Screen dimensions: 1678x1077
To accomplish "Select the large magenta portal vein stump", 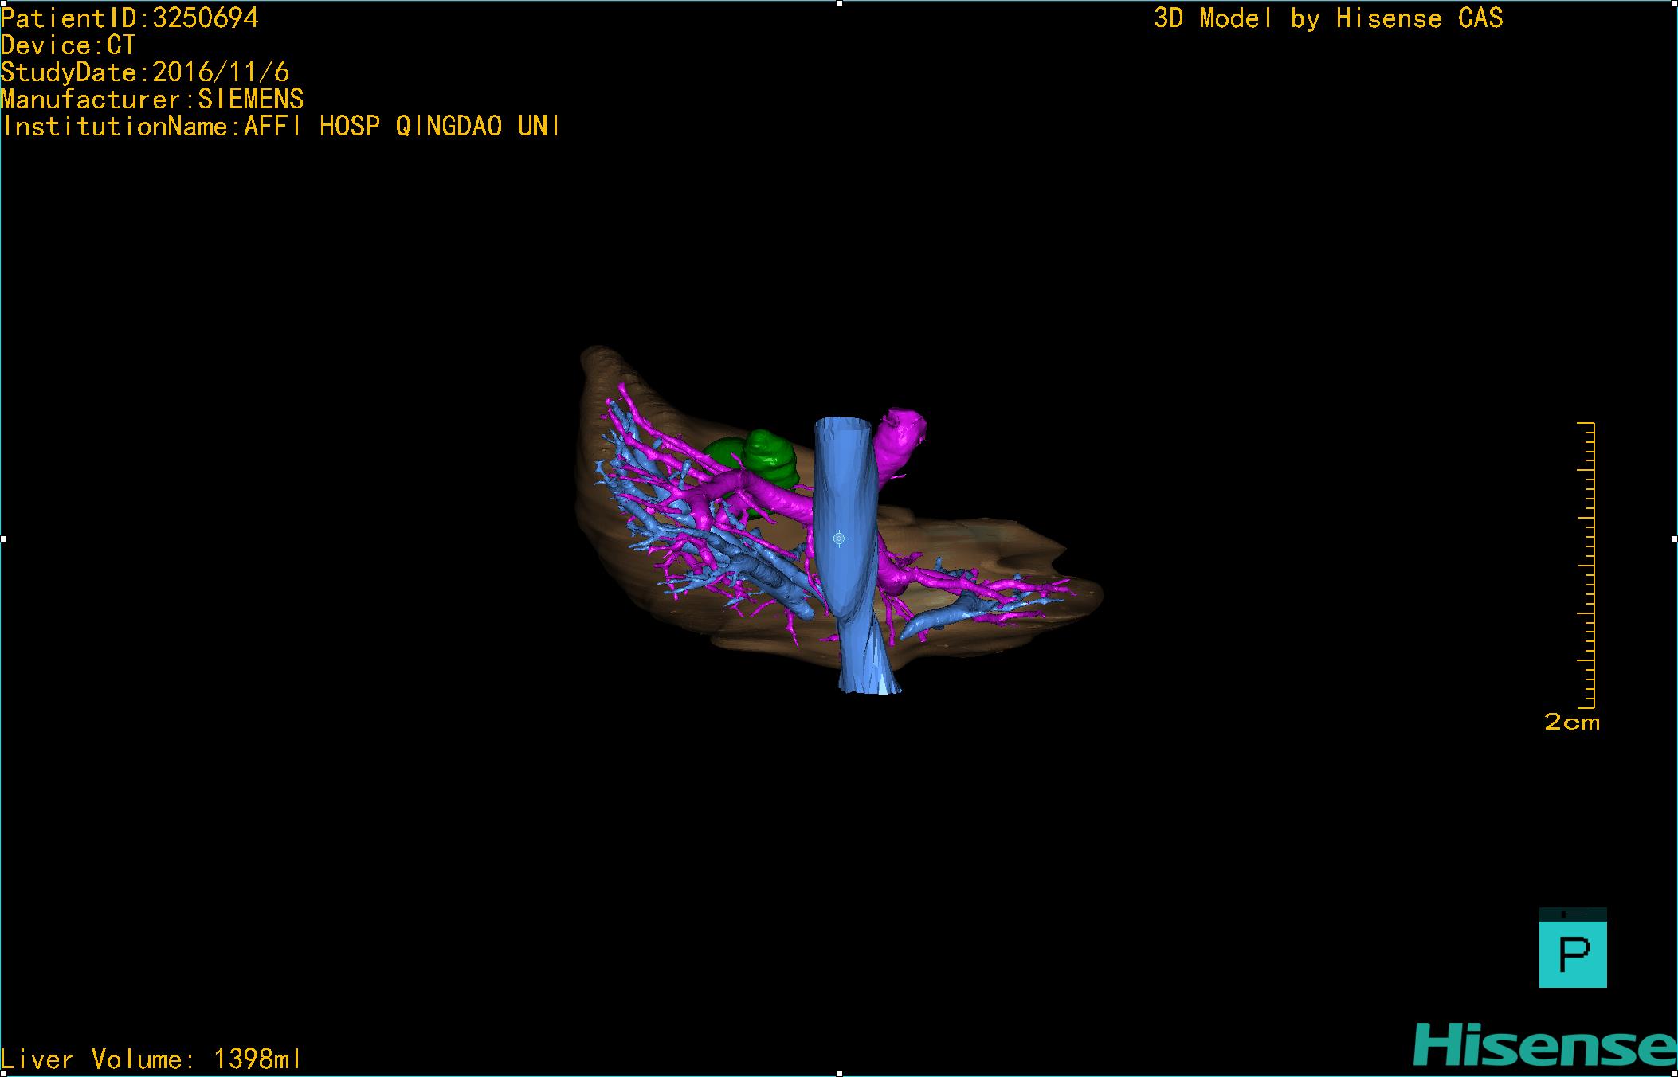I will (900, 442).
